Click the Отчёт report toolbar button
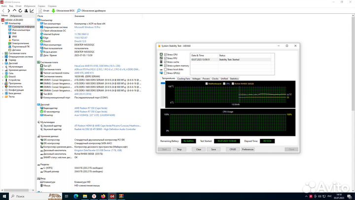This screenshot has height=200, width=355. tap(44, 11)
